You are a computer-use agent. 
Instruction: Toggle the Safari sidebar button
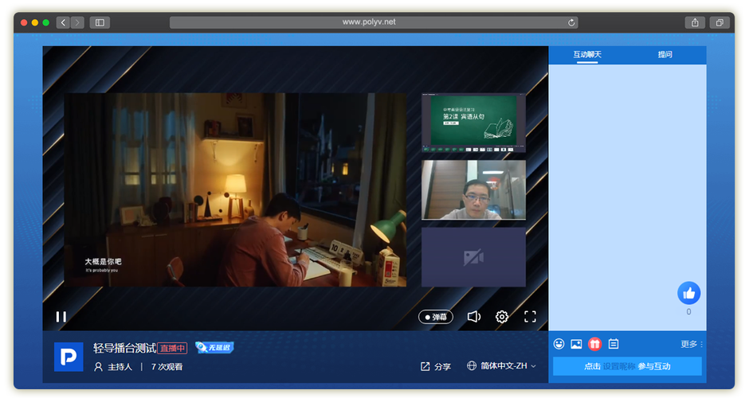point(100,22)
